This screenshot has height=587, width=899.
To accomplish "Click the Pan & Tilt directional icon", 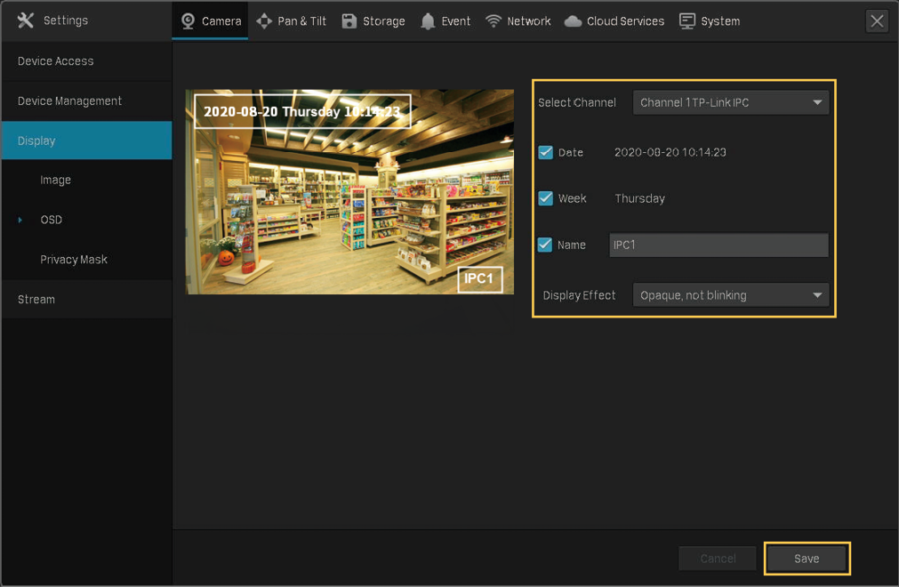I will [x=264, y=21].
